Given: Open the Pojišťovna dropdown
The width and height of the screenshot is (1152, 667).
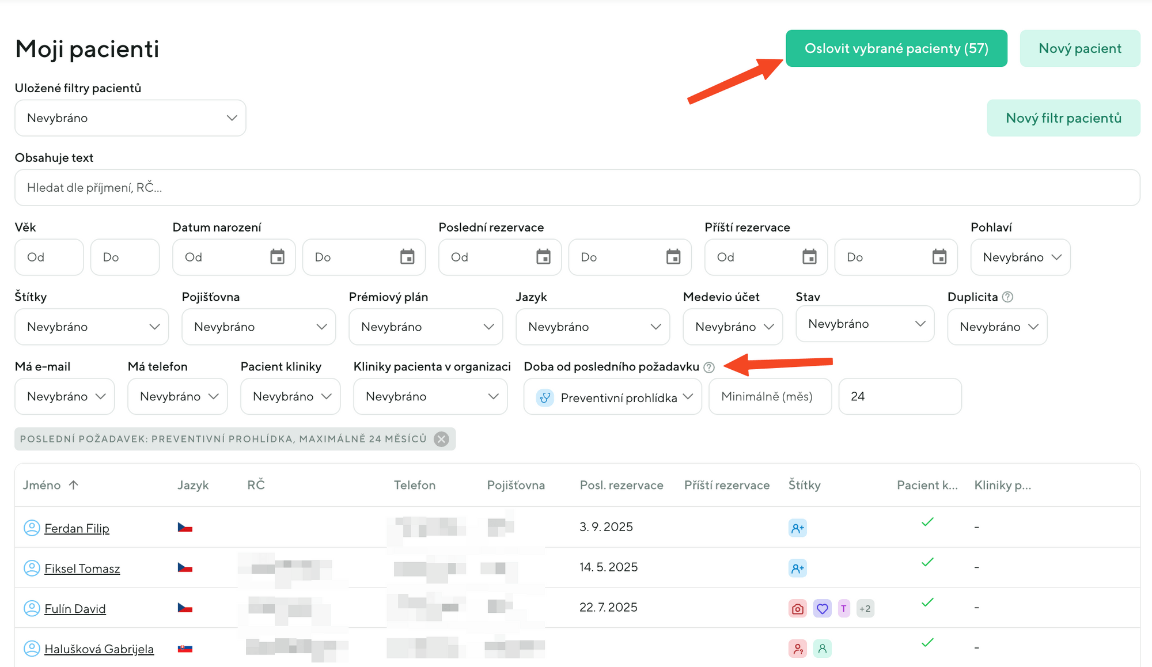Looking at the screenshot, I should (258, 327).
